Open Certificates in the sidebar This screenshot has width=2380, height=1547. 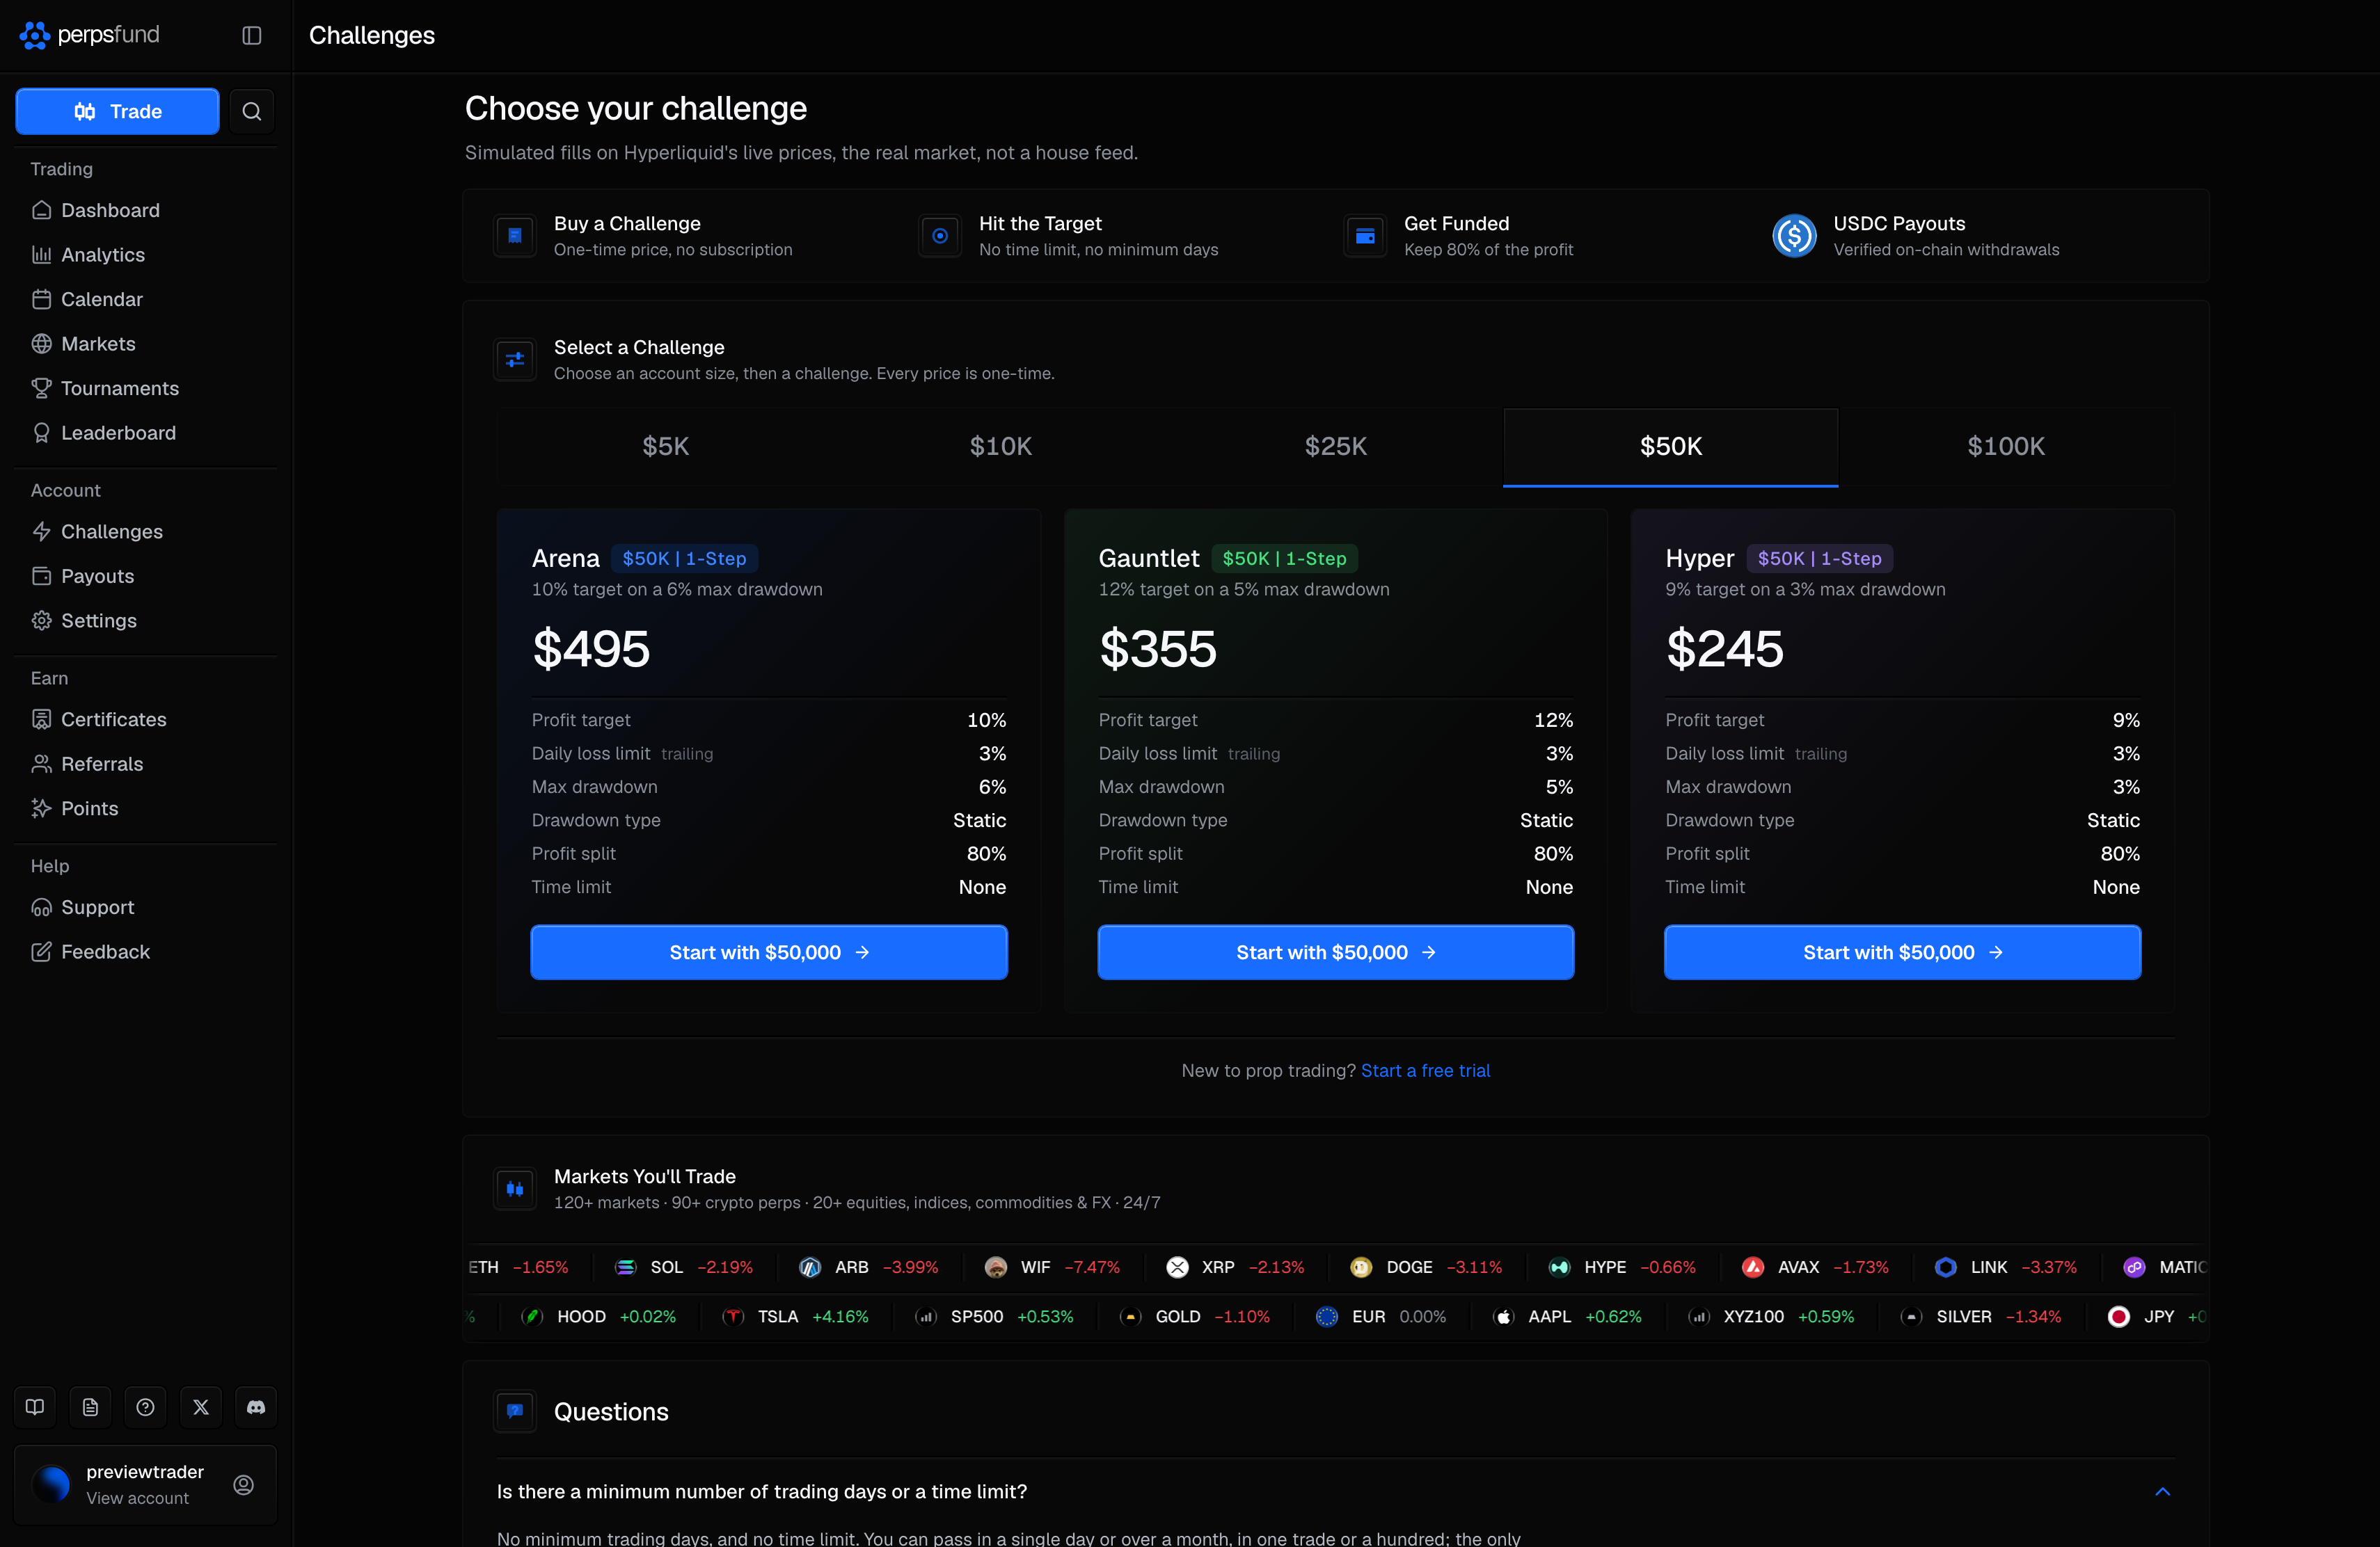(145, 719)
